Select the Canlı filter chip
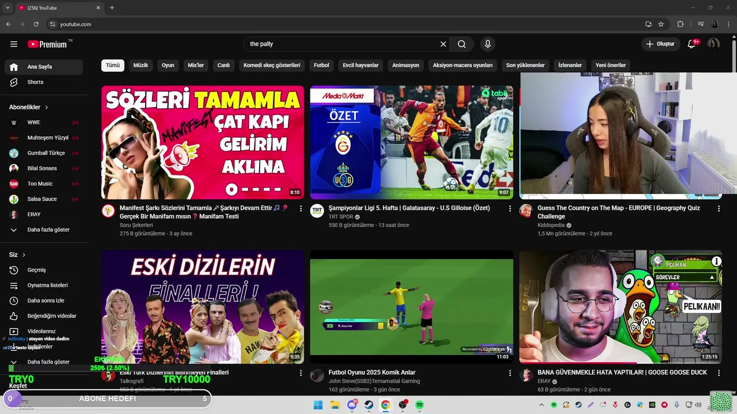737x414 pixels. pos(223,66)
